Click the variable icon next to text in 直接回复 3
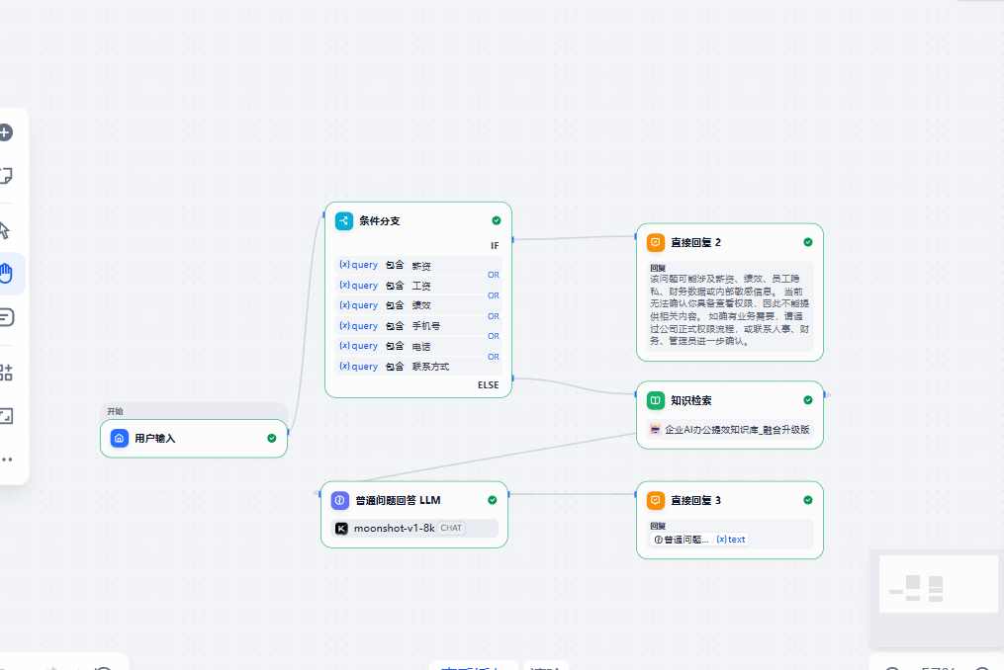Image resolution: width=1004 pixels, height=670 pixels. 721,540
